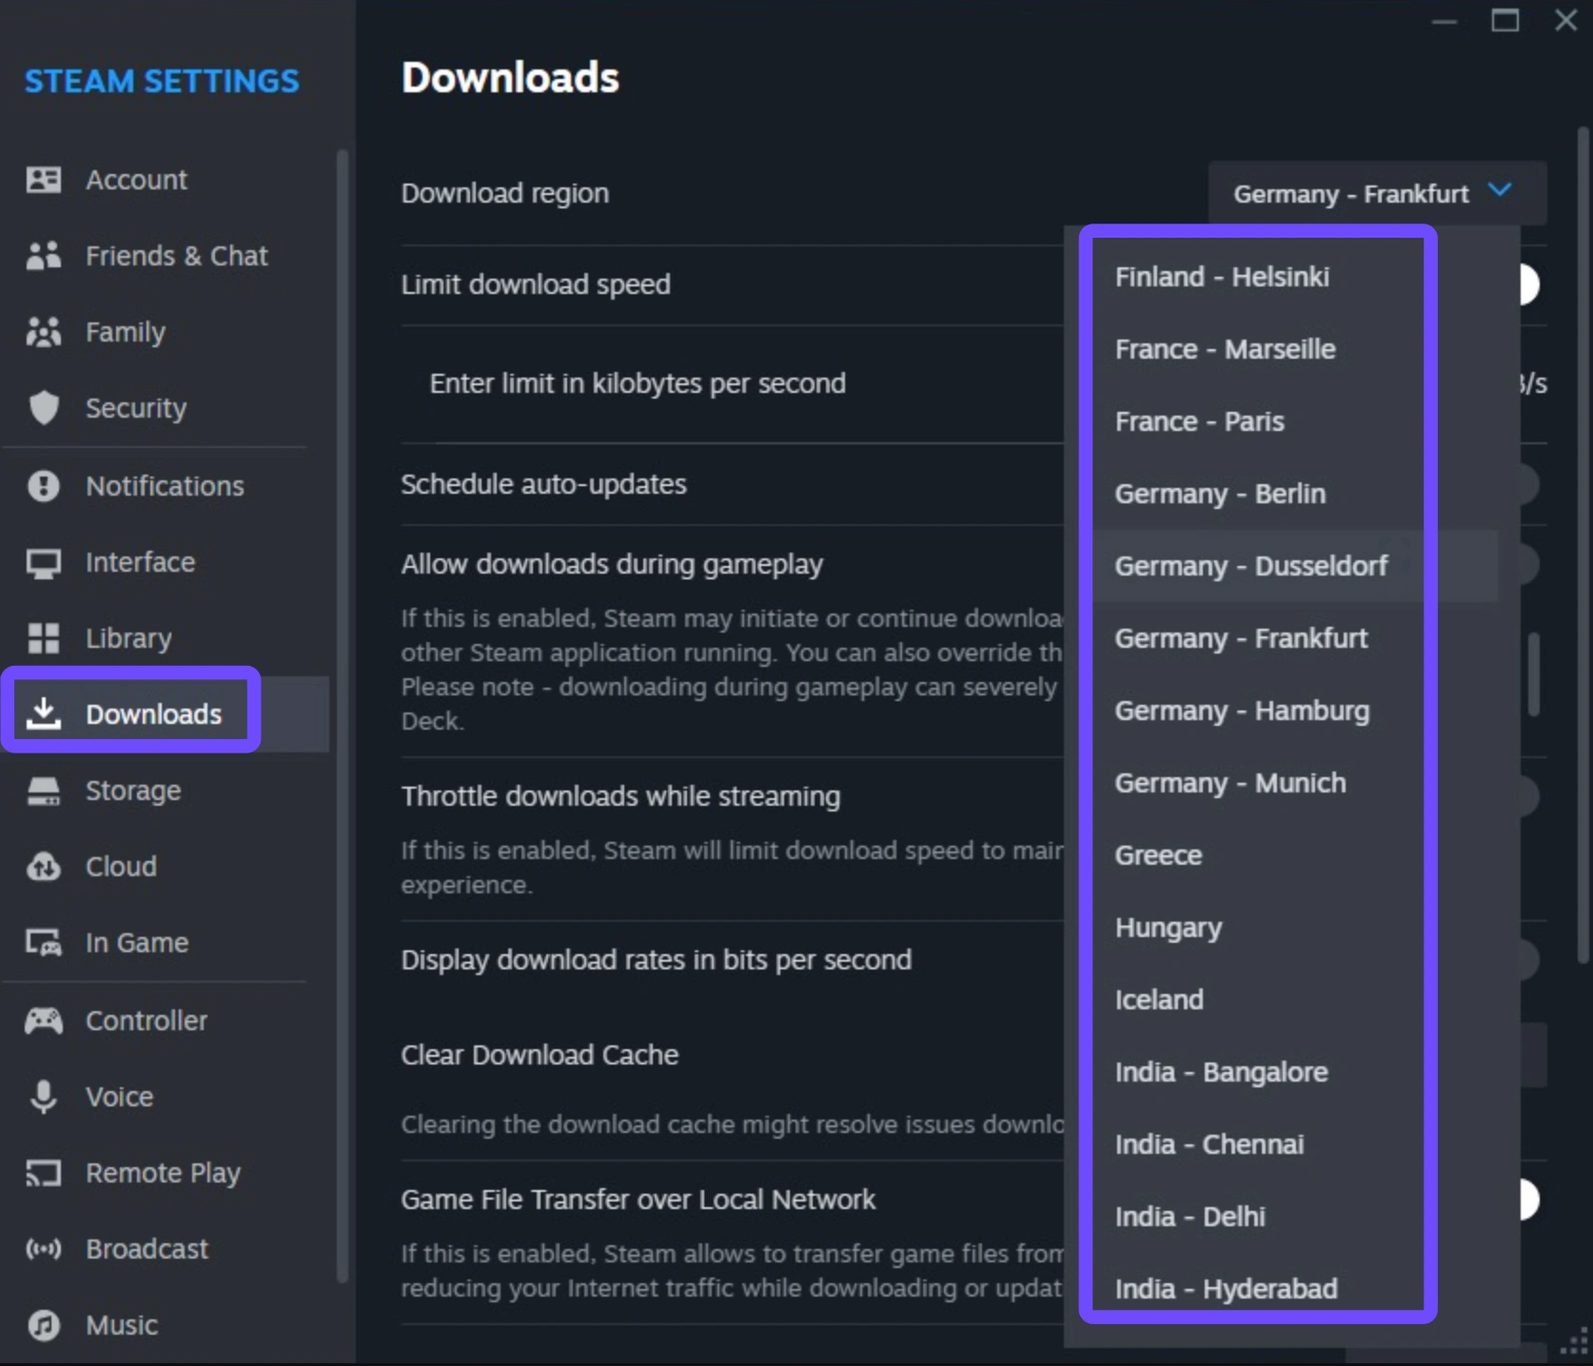Switch to Remote Play settings
Image resolution: width=1593 pixels, height=1366 pixels.
tap(163, 1173)
